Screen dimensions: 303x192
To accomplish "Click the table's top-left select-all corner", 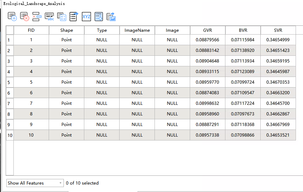I will pos(10,30).
